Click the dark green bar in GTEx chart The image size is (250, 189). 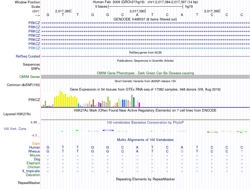[134, 102]
